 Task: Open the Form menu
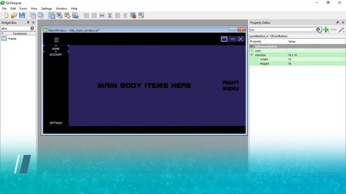23,9
